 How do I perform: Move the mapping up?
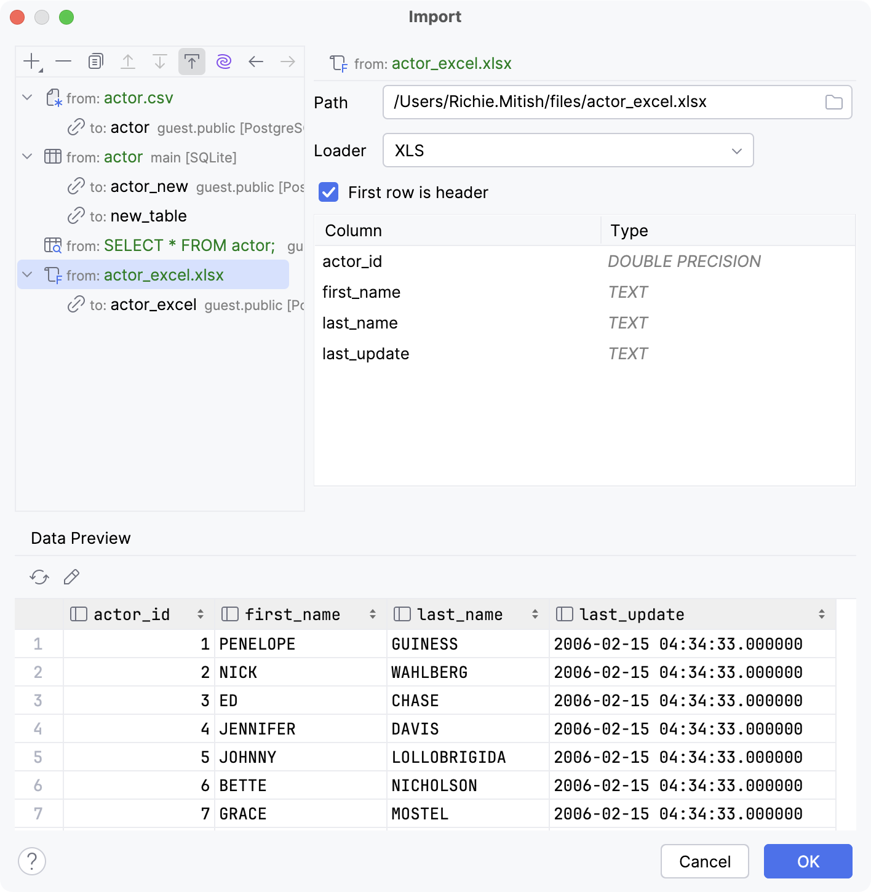(x=128, y=61)
